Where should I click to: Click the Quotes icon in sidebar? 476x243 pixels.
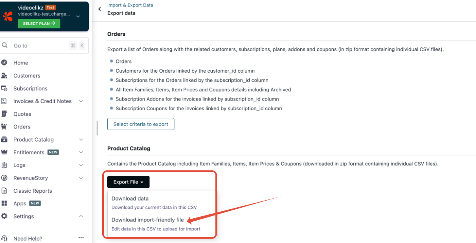click(4, 114)
